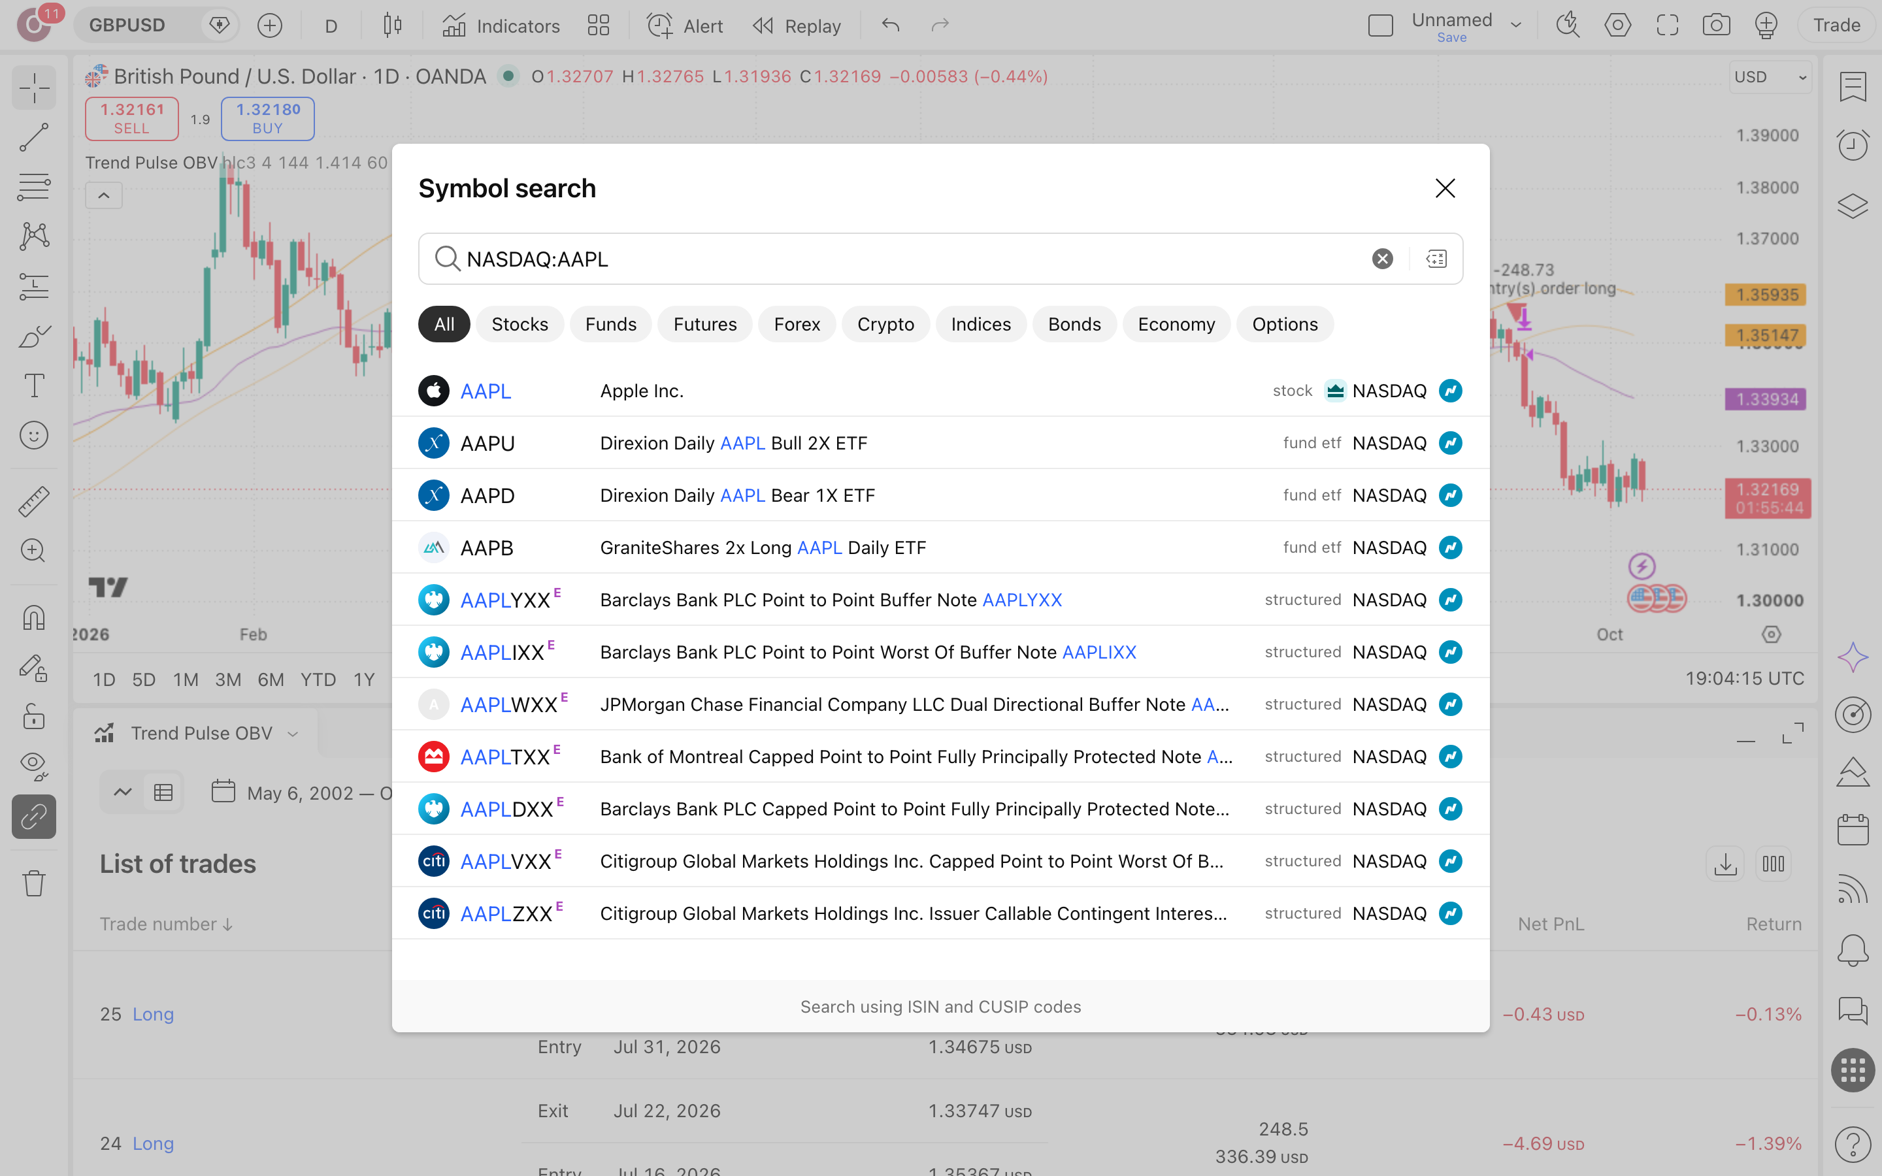
Task: Open the Fibonacci retracement tools
Action: (x=33, y=187)
